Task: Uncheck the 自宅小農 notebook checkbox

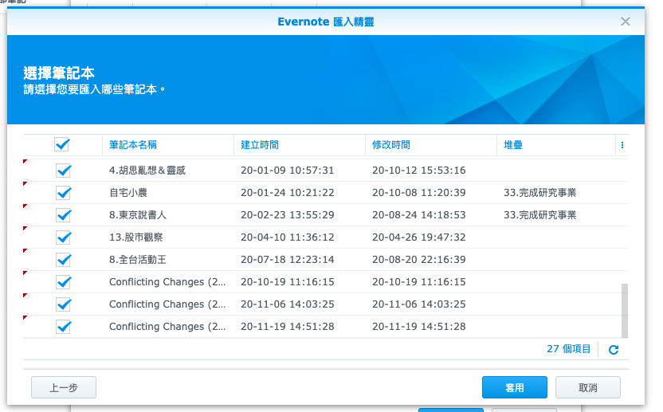Action: (x=64, y=193)
